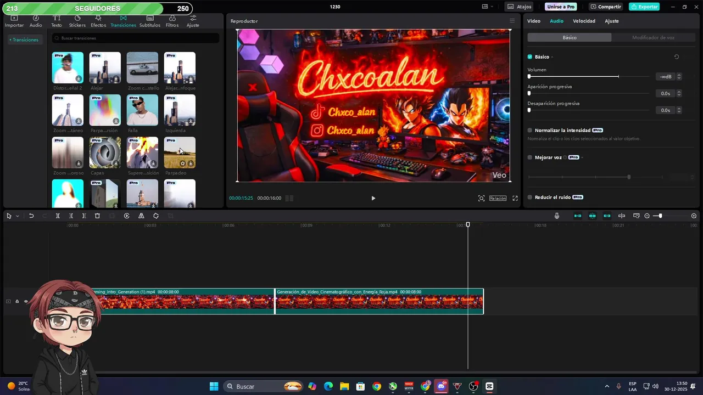Click the selection pointer tool
The width and height of the screenshot is (703, 395).
[x=9, y=216]
